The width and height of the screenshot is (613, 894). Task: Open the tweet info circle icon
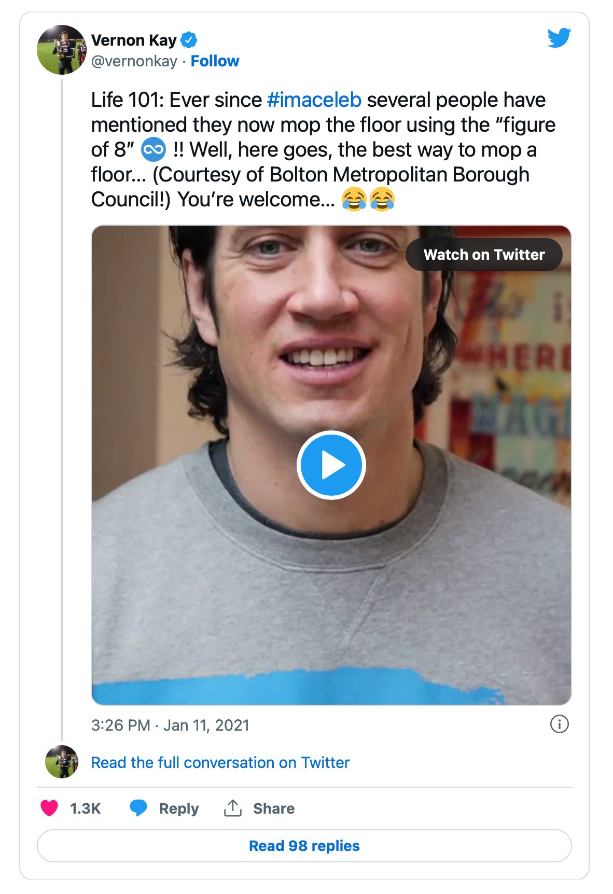tap(559, 724)
